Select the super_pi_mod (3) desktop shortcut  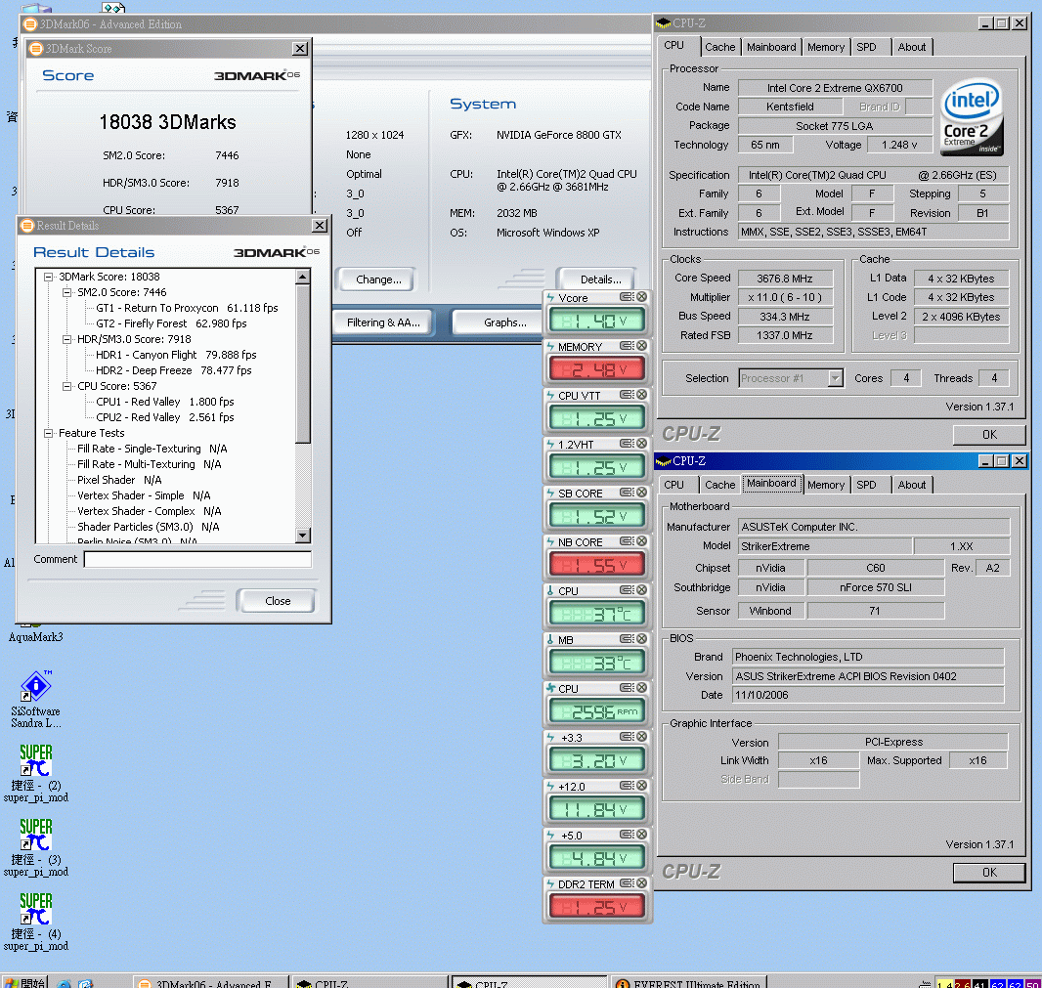(x=36, y=848)
